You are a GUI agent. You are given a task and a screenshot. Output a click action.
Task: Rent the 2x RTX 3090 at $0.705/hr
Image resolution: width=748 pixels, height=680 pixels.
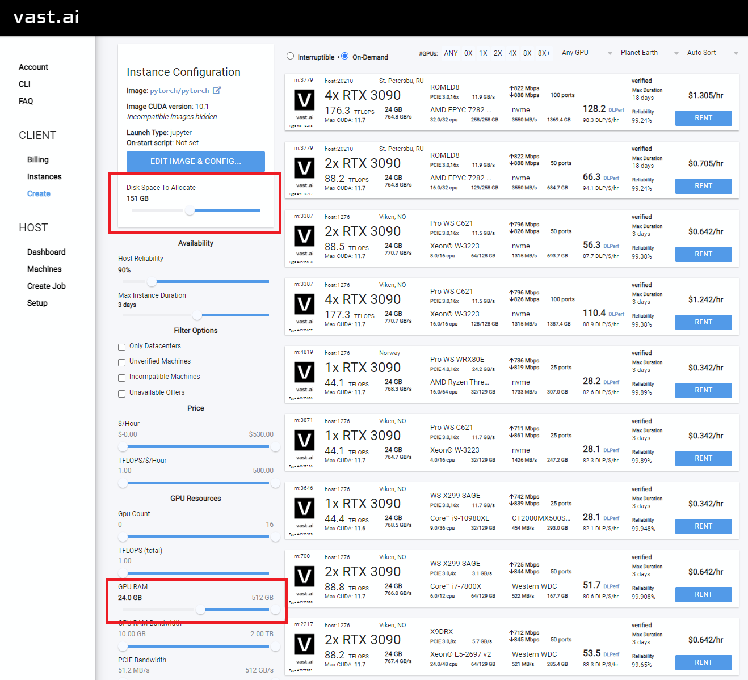(704, 186)
